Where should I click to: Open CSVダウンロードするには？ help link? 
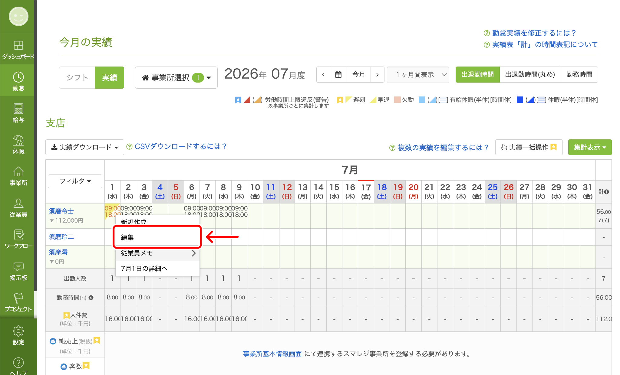(x=180, y=146)
